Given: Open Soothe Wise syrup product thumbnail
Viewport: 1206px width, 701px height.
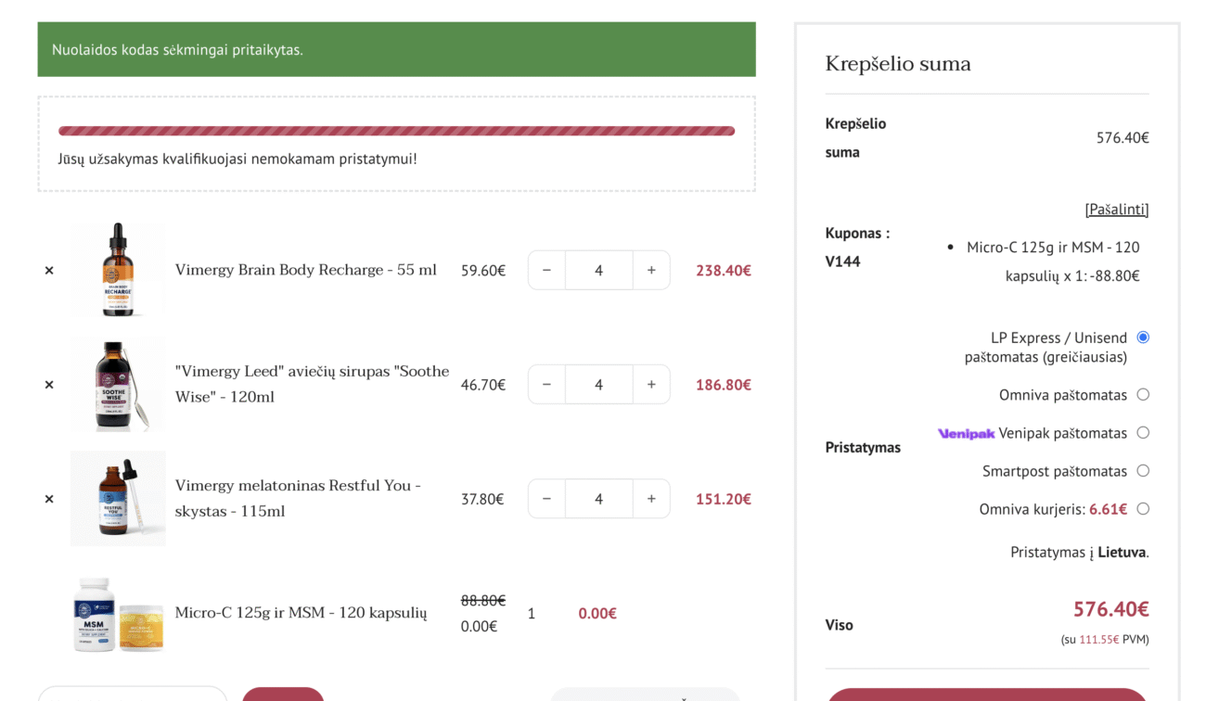Looking at the screenshot, I should [118, 384].
